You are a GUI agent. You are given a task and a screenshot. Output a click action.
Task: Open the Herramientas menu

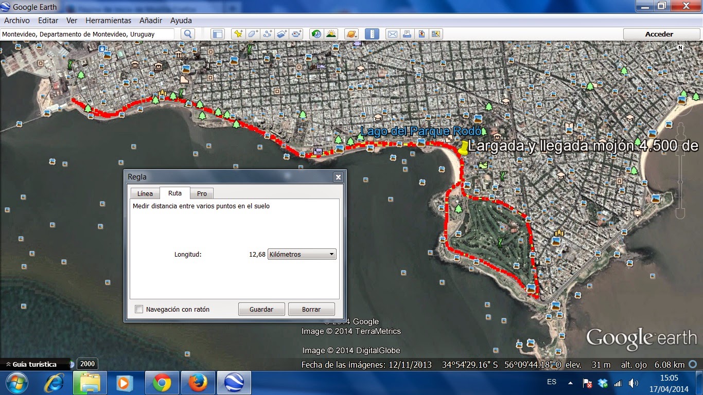click(x=108, y=21)
